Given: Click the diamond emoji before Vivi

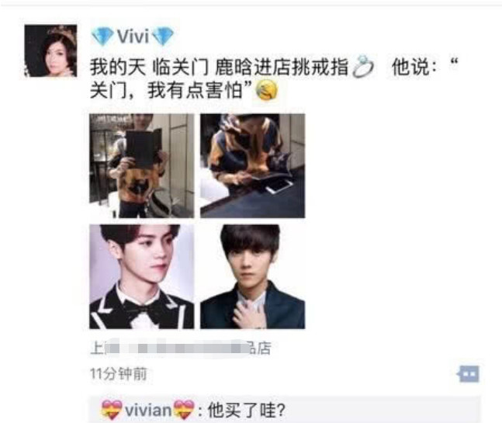Looking at the screenshot, I should point(102,36).
